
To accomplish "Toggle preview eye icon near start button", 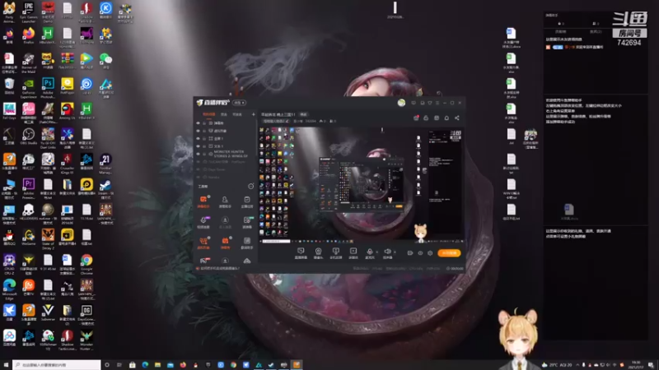I will click(x=420, y=253).
